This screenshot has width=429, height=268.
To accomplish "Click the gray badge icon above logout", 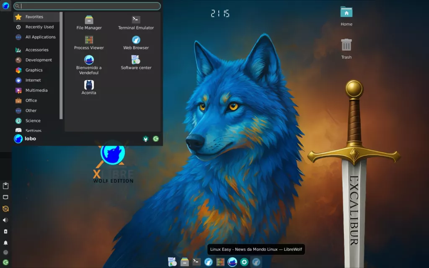I will pyautogui.click(x=5, y=253).
